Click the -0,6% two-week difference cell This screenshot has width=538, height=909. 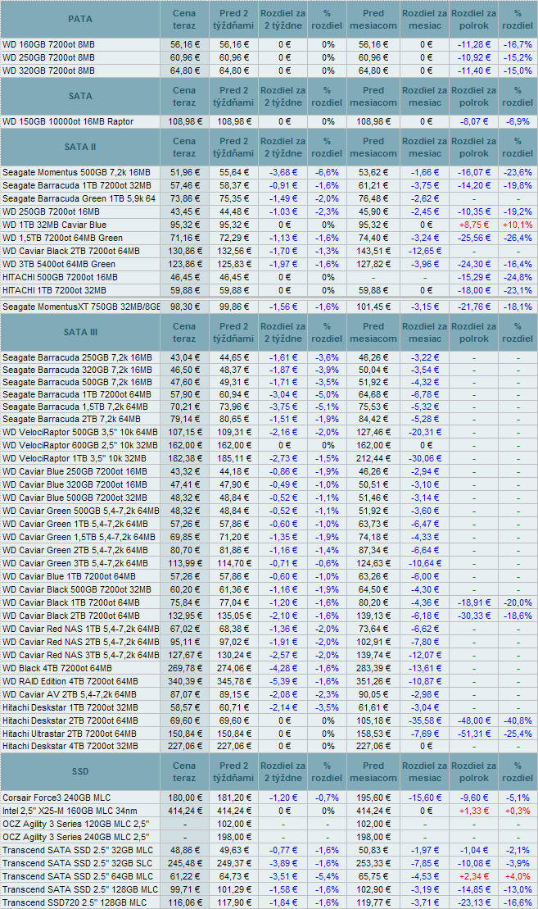coord(327,563)
